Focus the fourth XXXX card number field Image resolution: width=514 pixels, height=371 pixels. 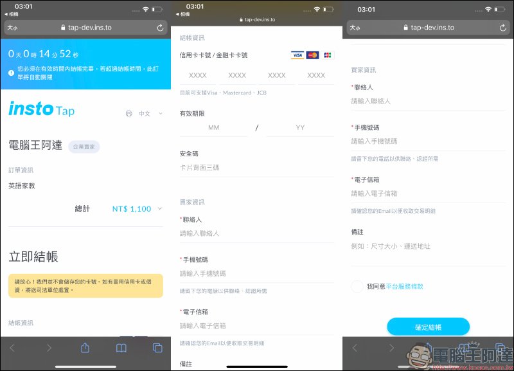[x=316, y=75]
